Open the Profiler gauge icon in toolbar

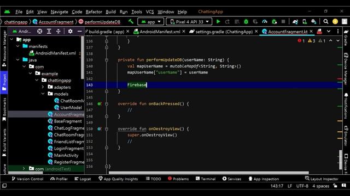tap(265, 22)
